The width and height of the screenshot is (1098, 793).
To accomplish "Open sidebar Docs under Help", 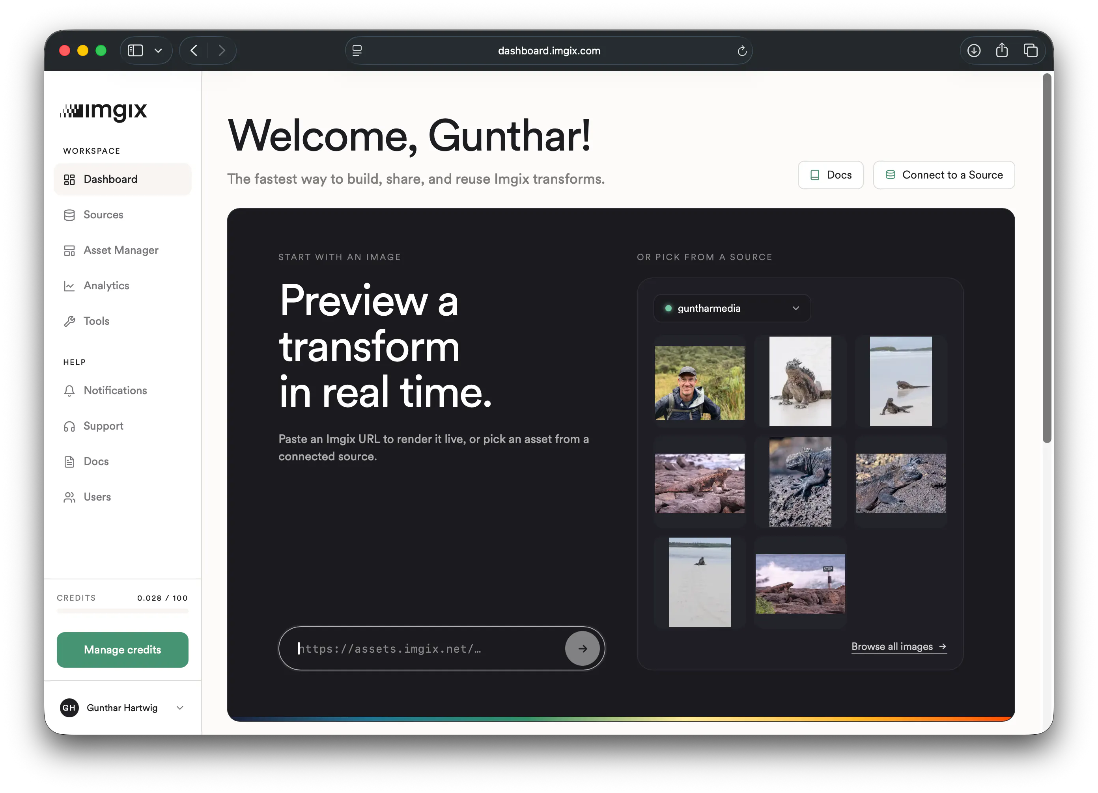I will point(123,461).
